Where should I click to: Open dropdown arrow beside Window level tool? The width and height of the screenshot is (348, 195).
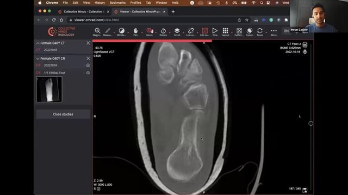click(128, 32)
